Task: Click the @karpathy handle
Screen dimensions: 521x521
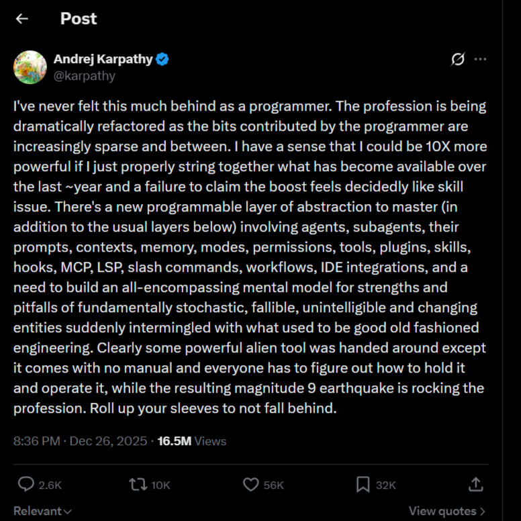Action: (x=85, y=76)
